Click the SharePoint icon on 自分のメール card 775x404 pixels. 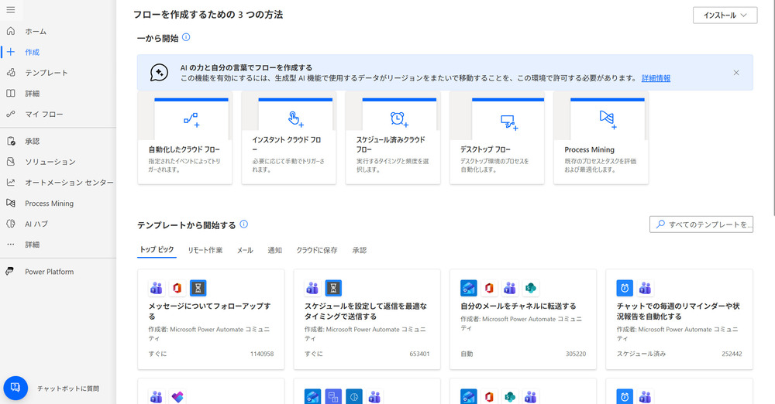click(531, 288)
